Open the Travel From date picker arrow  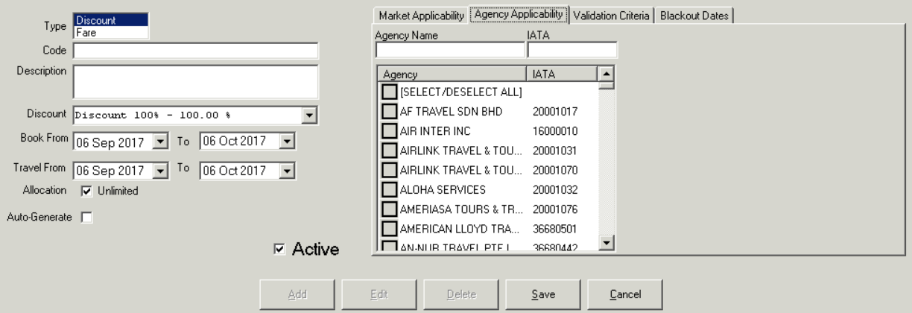click(x=160, y=170)
